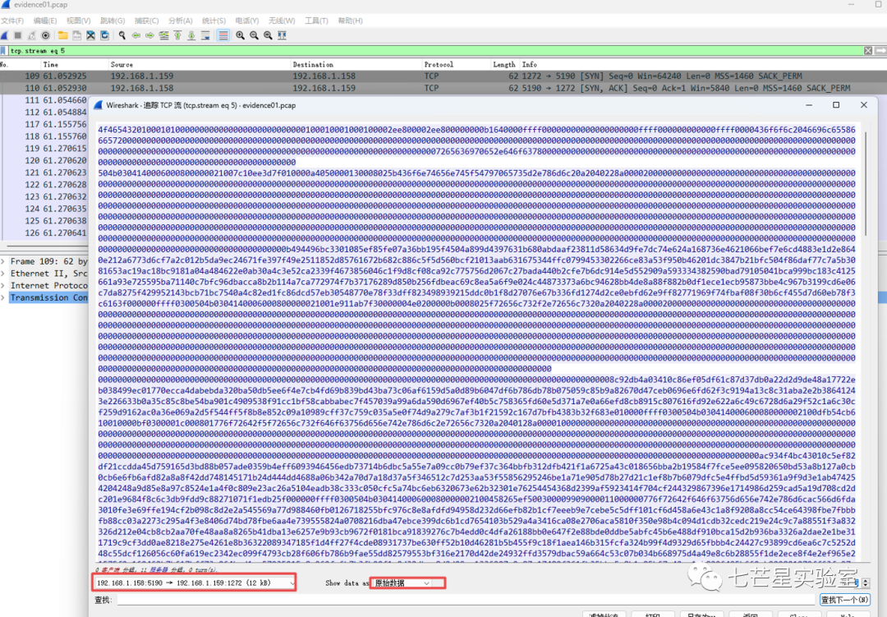Select packet row 126 at 61.270641
Viewport: 887px width, 617px height.
(45, 233)
